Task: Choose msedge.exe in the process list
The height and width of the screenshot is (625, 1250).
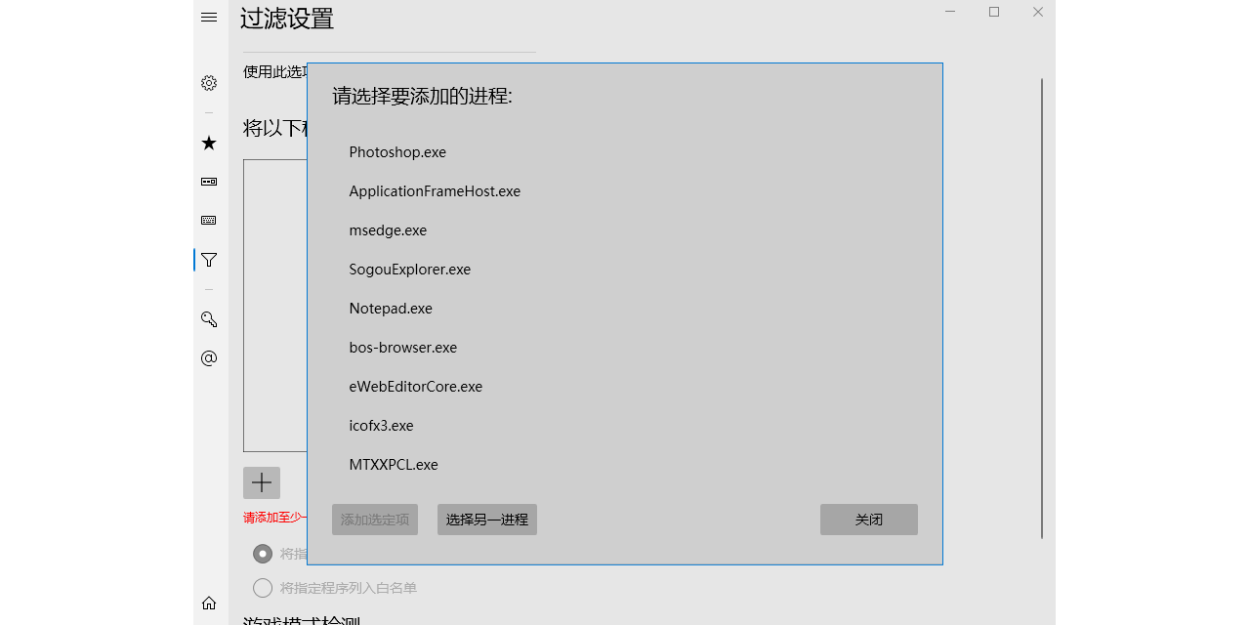Action: point(388,229)
